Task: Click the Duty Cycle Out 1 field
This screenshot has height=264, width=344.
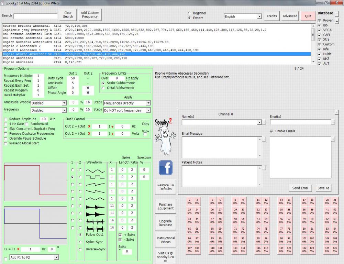Action: click(73, 78)
